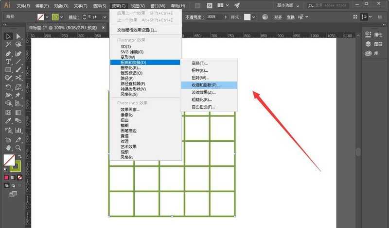389x228 pixels.
Task: Pick the Paintbrush tool
Action: 18,70
